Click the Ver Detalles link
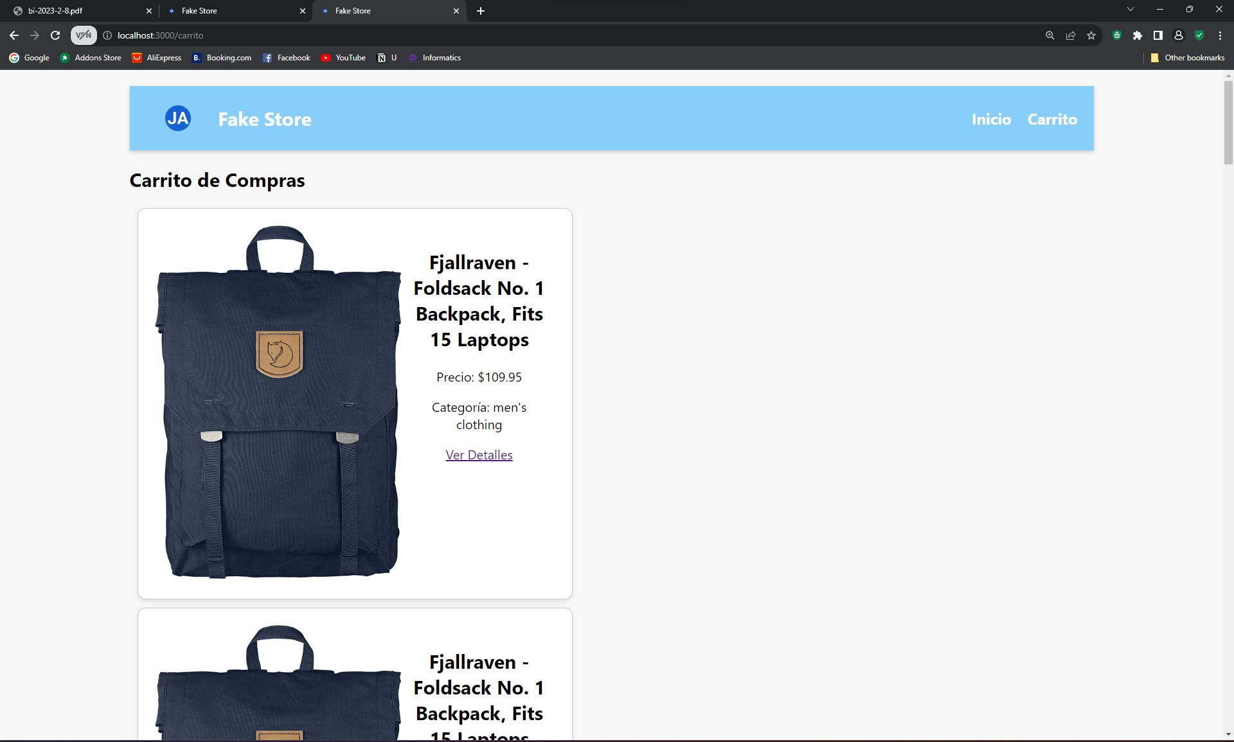This screenshot has width=1234, height=742. 478,454
